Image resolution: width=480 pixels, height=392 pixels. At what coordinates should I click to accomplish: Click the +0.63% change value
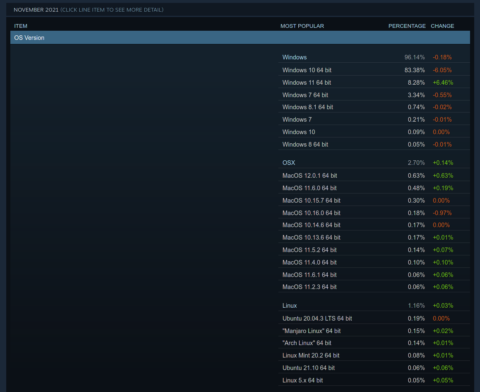pos(443,176)
